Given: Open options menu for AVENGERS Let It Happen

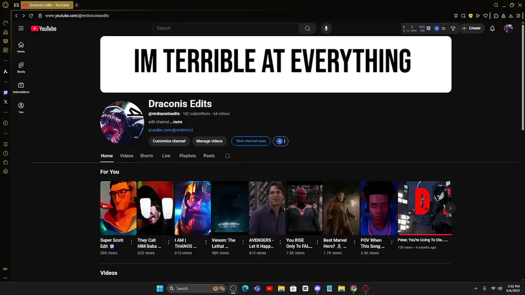Looking at the screenshot, I should pos(280,242).
